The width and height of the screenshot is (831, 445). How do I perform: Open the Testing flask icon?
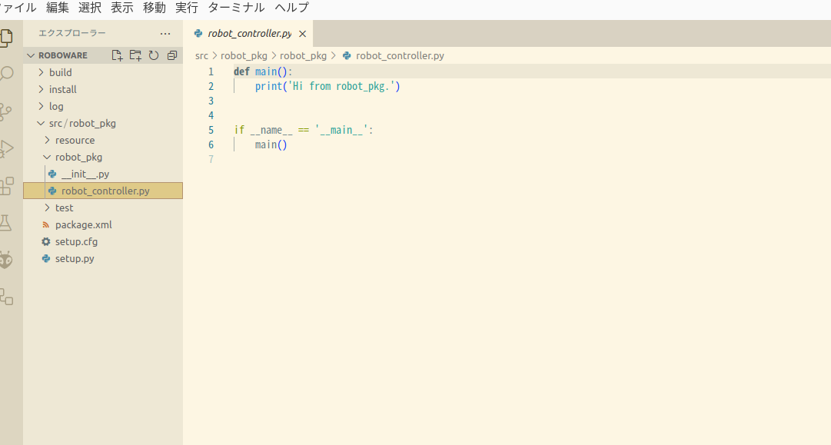click(6, 223)
